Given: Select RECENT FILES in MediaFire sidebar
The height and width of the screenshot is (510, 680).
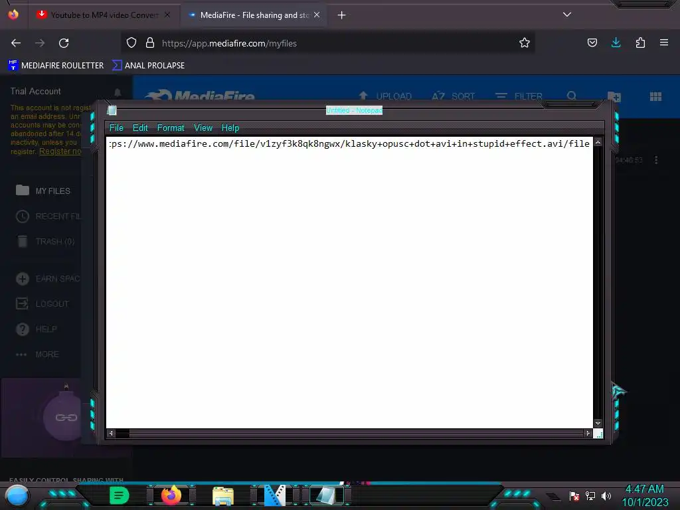Looking at the screenshot, I should (48, 216).
